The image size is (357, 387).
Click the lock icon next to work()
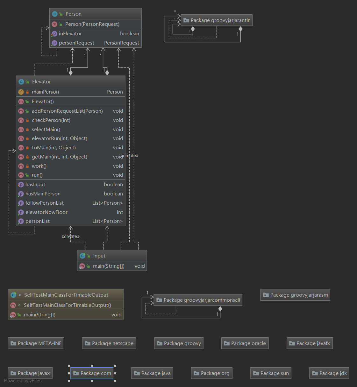tap(27, 166)
